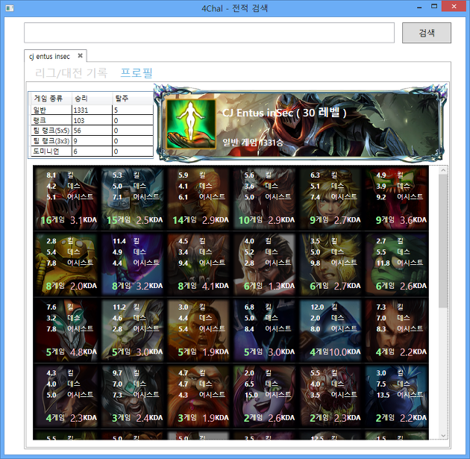Viewport: 470px width, 459px height.
Task: Select champion card with 2게임 2.3KDA
Action: [x=330, y=396]
